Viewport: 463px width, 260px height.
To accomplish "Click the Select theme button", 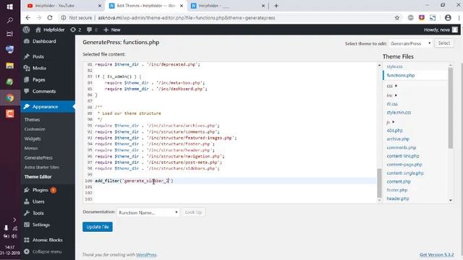I will (443, 43).
